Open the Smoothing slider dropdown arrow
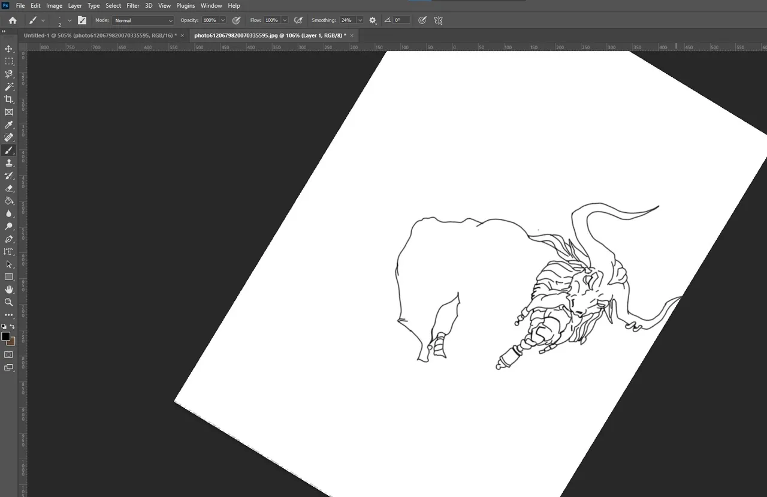This screenshot has height=497, width=767. coord(360,20)
